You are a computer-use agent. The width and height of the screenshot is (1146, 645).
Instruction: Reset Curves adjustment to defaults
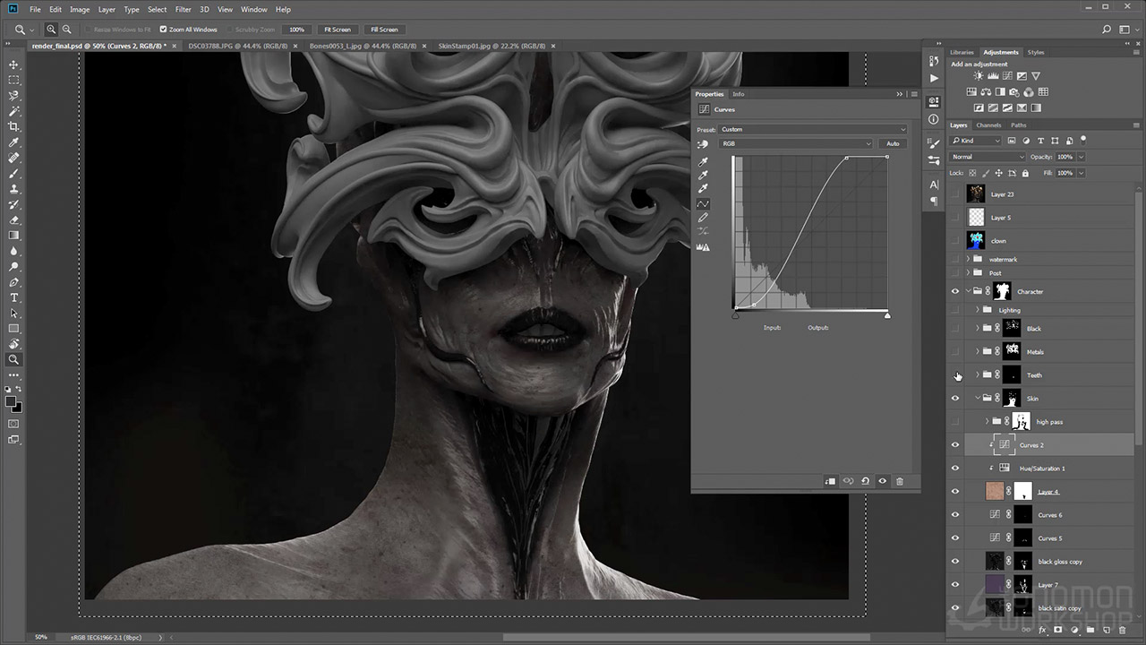[x=865, y=481]
